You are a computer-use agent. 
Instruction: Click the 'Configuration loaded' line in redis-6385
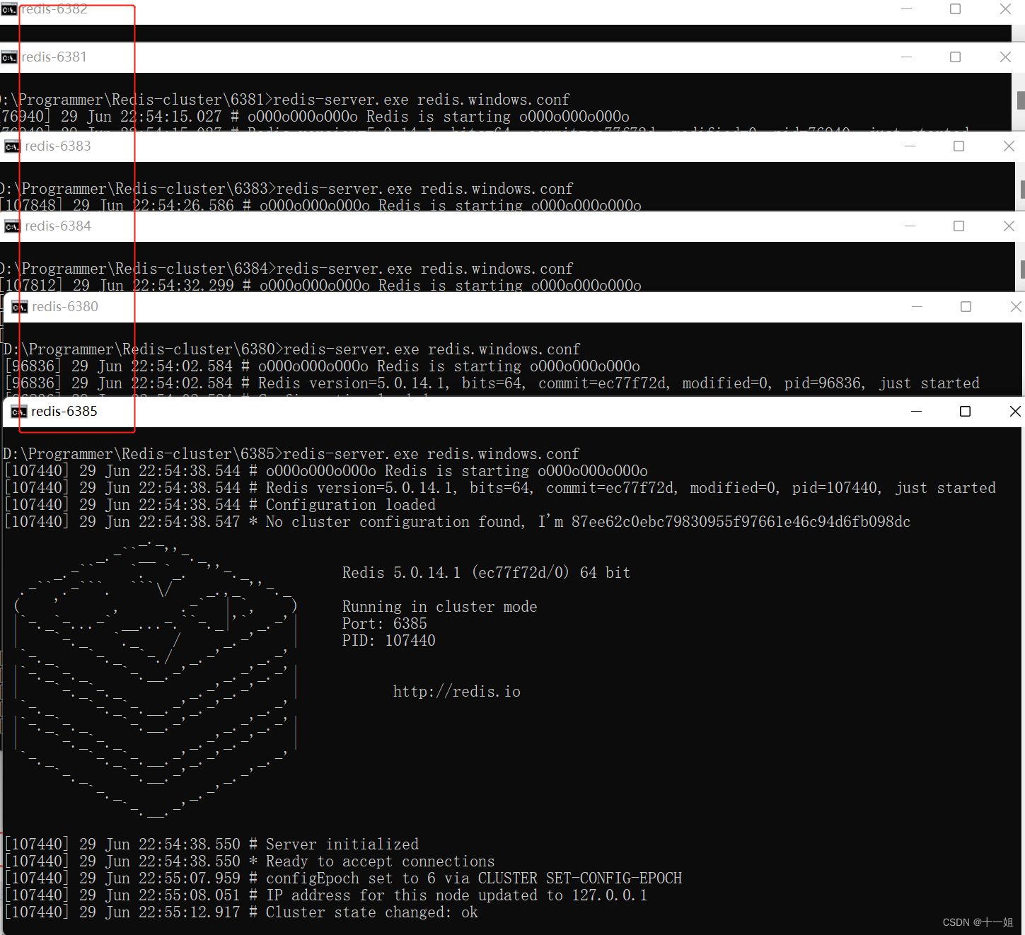coord(220,504)
